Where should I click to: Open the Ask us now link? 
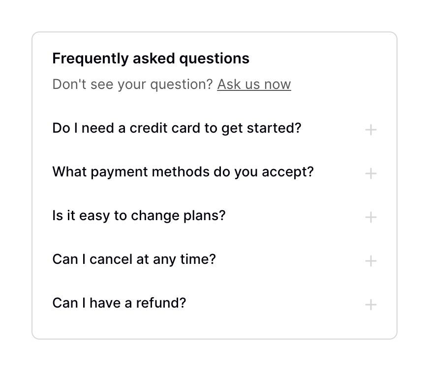coord(254,84)
